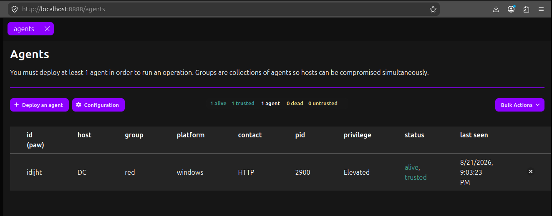Select the agents tab label
Screen dimensions: 552x216
[24, 29]
